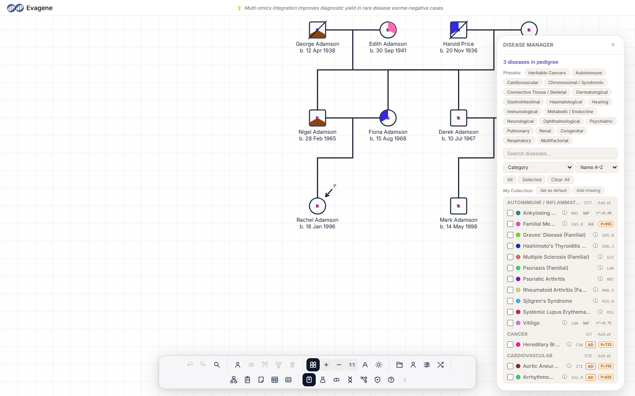Click Add all for the Cancer group

[x=604, y=334]
